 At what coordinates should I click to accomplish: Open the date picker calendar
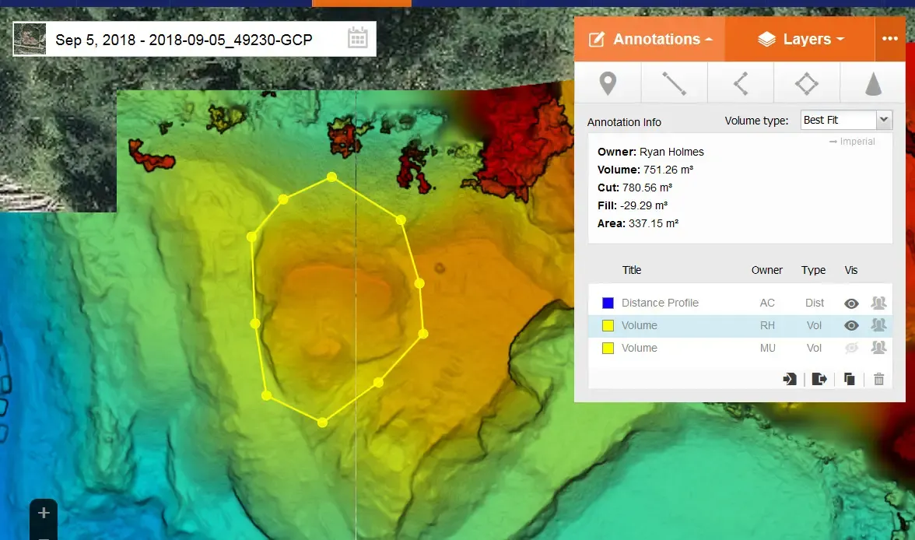point(357,38)
